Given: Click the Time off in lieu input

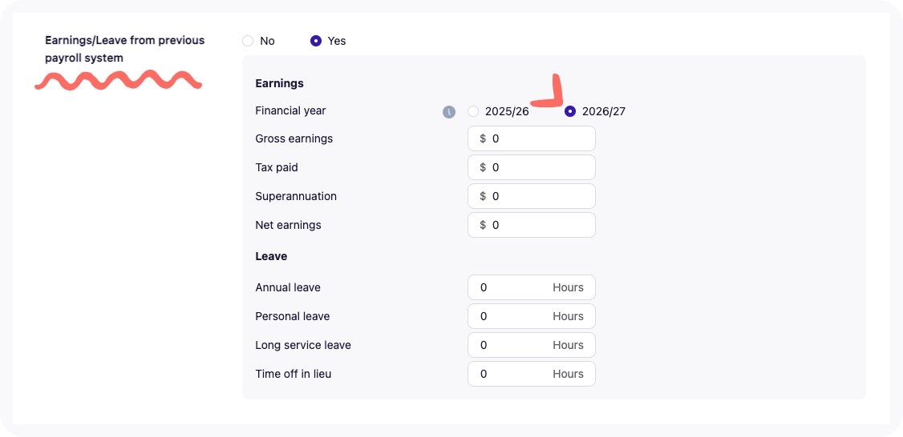Looking at the screenshot, I should pos(532,374).
